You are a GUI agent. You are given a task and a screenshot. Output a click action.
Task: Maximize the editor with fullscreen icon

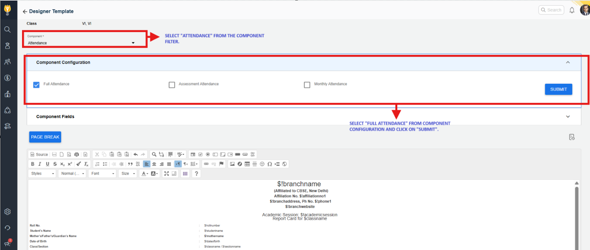coord(167,174)
